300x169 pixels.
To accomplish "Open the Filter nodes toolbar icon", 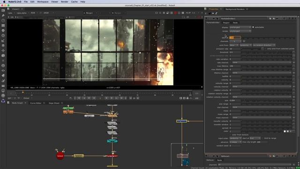I will click(3, 36).
